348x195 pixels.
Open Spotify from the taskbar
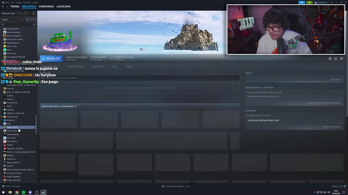coord(23,192)
